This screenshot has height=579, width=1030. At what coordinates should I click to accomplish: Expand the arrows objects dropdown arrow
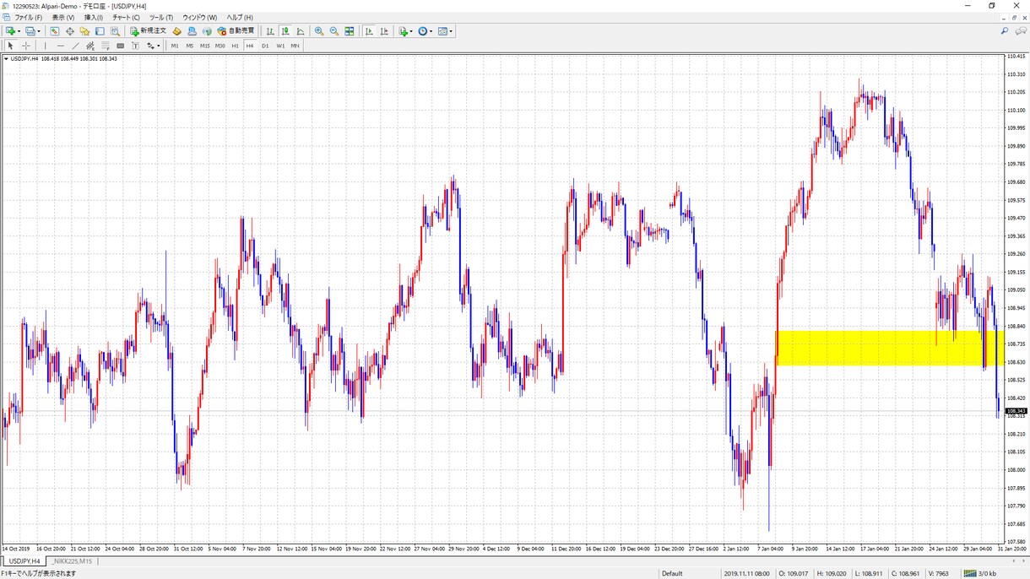pyautogui.click(x=158, y=46)
